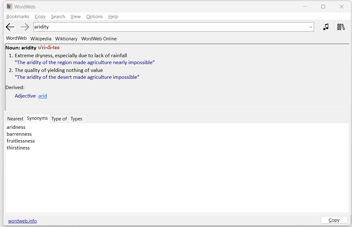Select the synonym barrenness
The width and height of the screenshot is (352, 227).
tap(19, 134)
